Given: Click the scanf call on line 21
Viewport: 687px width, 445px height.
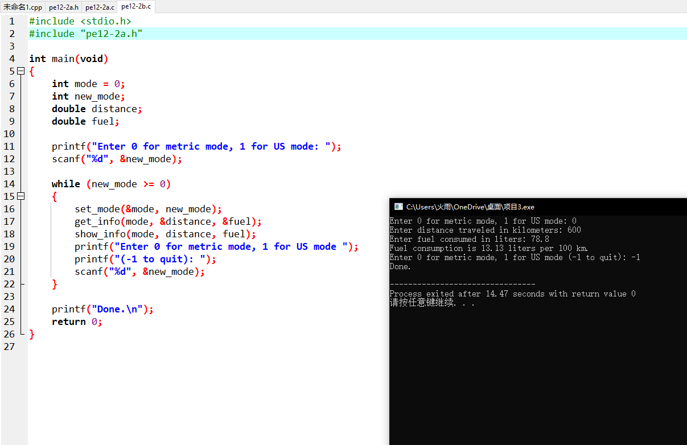Looking at the screenshot, I should point(139,271).
